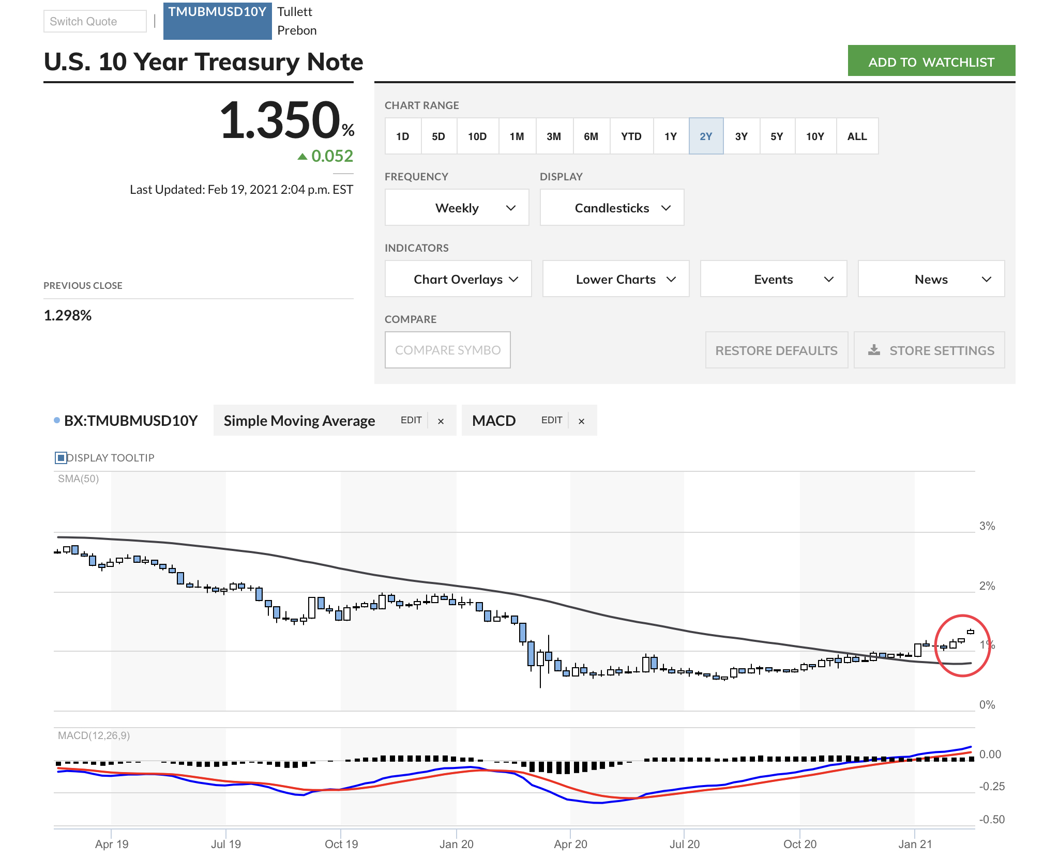Viewport: 1059px width, 861px height.
Task: Choose the YTD chart range
Action: pos(631,136)
